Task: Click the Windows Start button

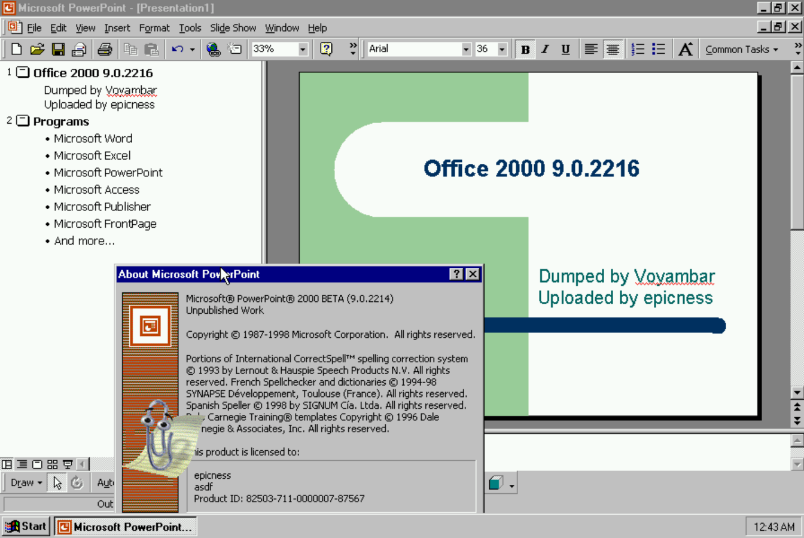Action: [26, 526]
